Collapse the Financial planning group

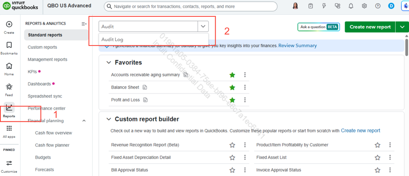pos(84,121)
